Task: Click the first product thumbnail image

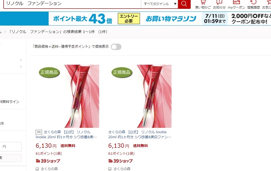Action: pos(67,96)
